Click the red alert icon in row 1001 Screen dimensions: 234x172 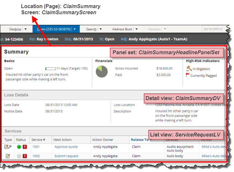click(x=25, y=147)
